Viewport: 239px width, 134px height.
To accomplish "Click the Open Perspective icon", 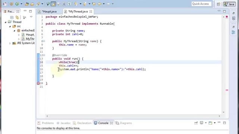I will tap(218, 4).
